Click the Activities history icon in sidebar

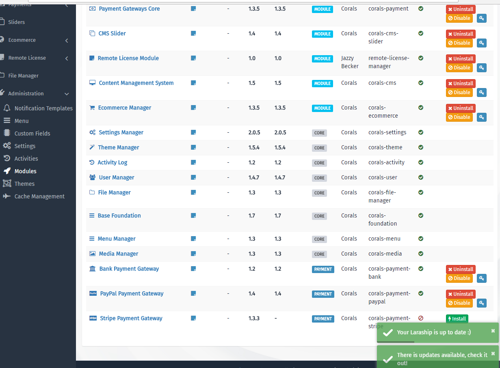coord(7,159)
